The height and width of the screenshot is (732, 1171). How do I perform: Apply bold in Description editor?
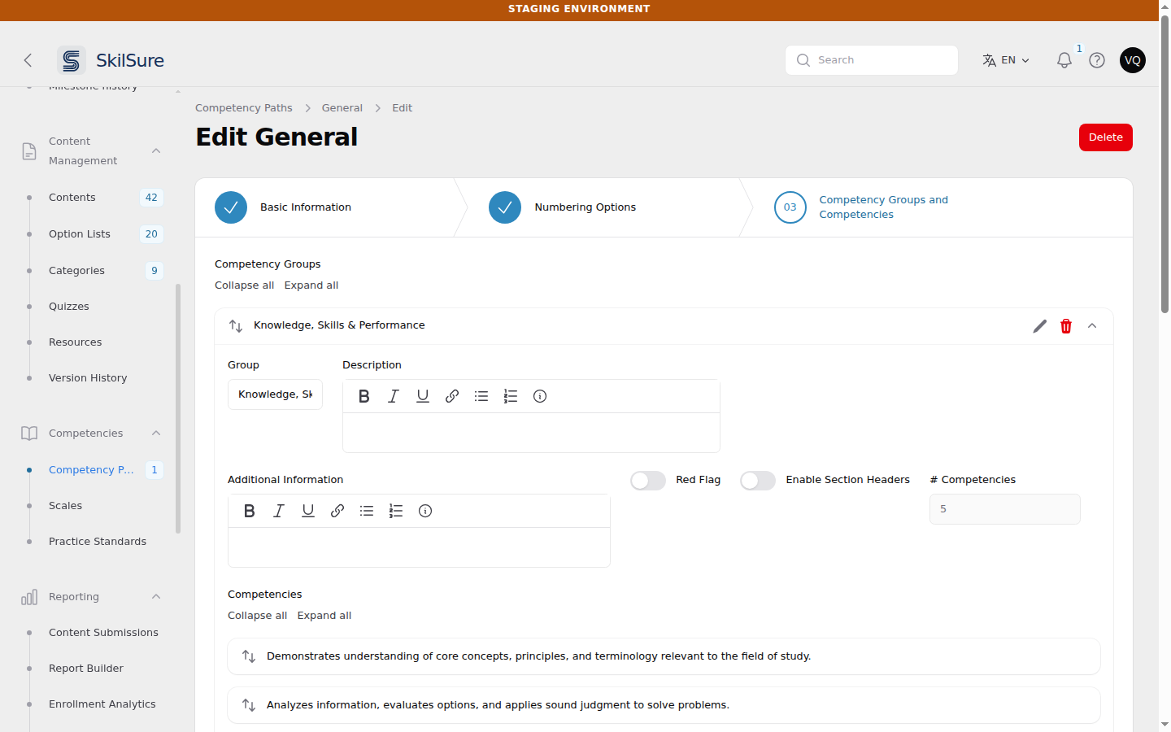coord(364,396)
